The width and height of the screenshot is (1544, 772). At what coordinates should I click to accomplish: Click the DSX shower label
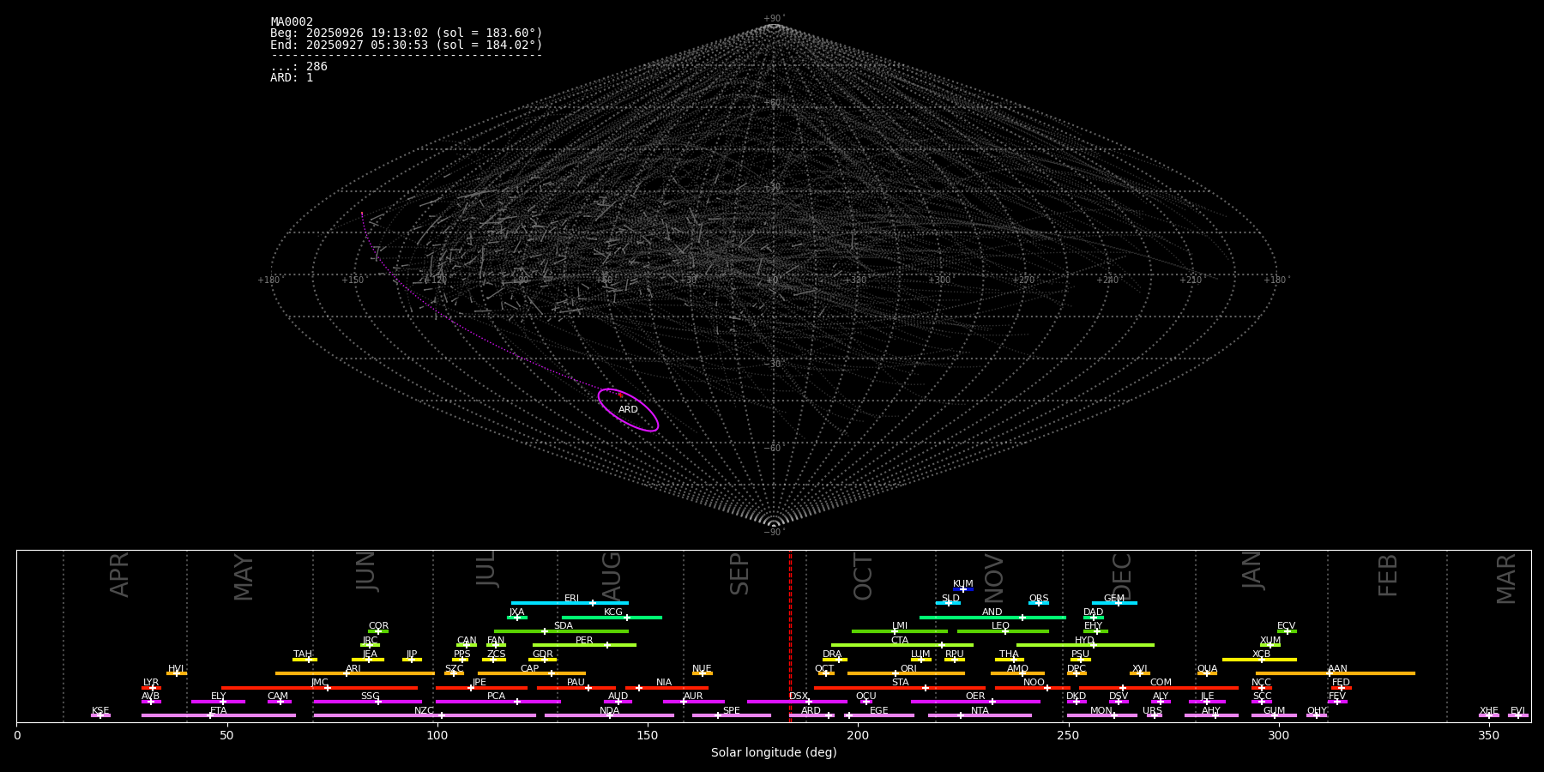pyautogui.click(x=799, y=697)
